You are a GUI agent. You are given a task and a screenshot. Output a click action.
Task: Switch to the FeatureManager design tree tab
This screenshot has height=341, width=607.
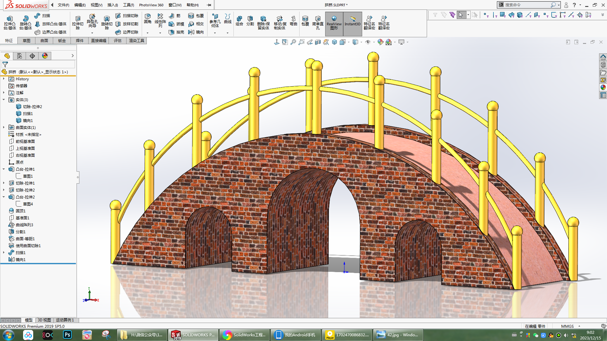pyautogui.click(x=7, y=56)
